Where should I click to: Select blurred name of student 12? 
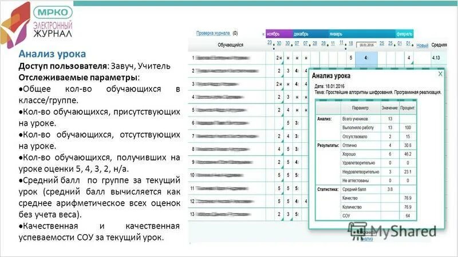(x=224, y=201)
